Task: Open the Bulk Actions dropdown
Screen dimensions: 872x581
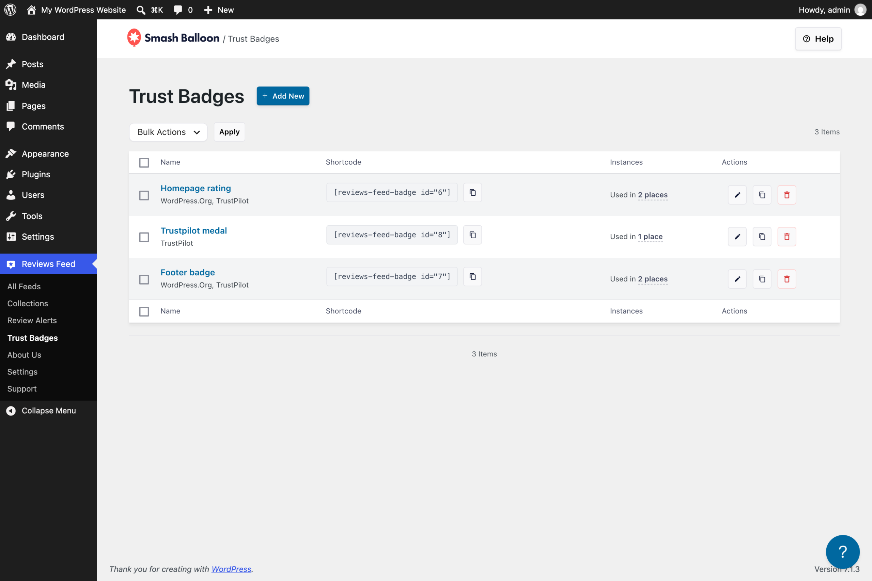Action: pos(168,132)
